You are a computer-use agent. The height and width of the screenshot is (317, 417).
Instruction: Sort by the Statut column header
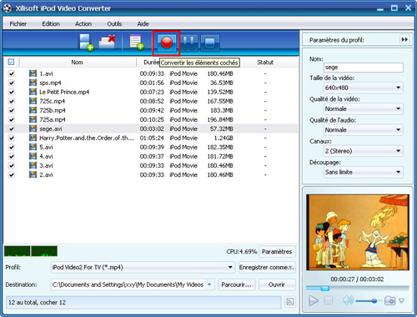(x=265, y=62)
